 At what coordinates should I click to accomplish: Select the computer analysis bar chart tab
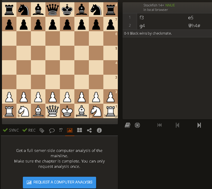pyautogui.click(x=70, y=130)
